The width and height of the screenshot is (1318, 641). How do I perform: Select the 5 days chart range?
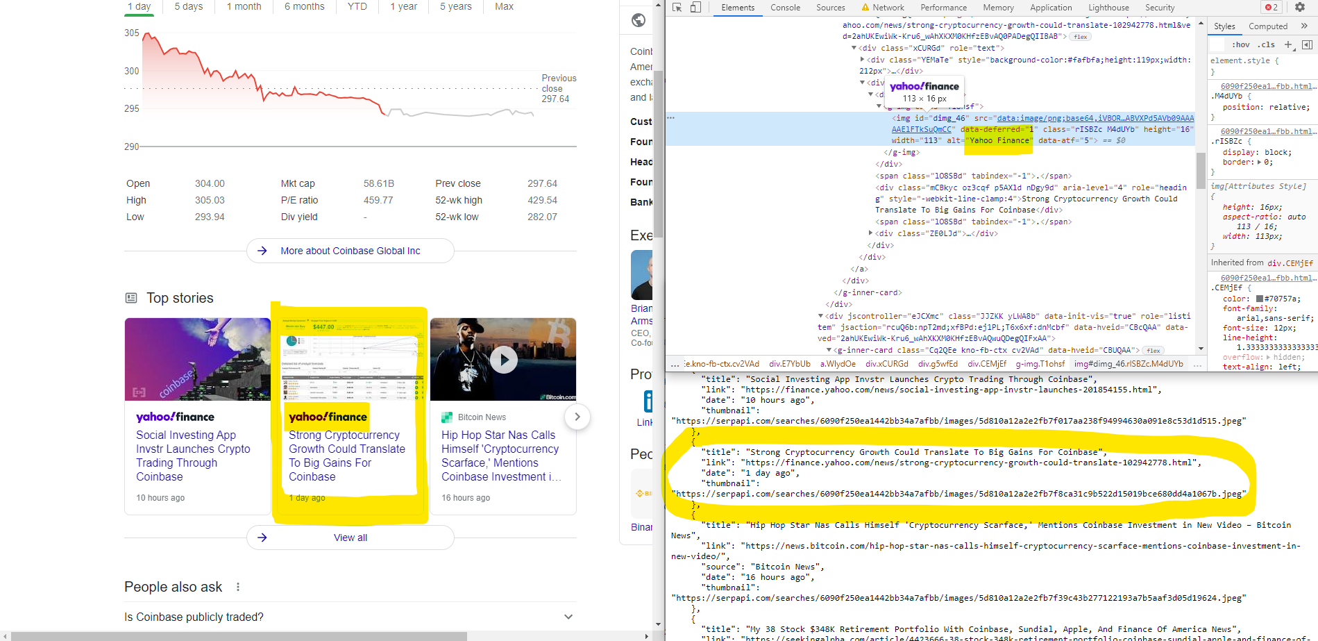tap(189, 6)
